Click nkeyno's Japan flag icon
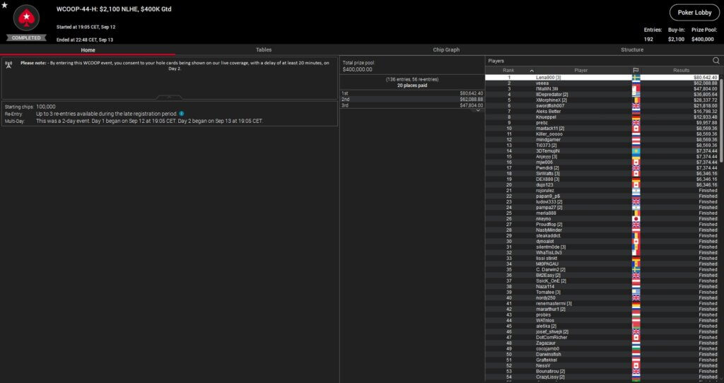 point(636,219)
